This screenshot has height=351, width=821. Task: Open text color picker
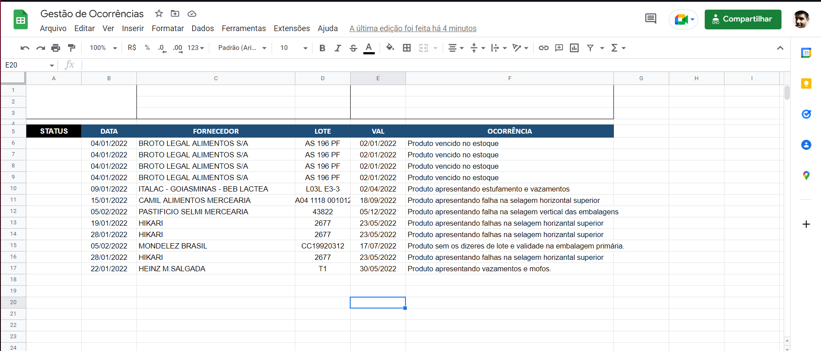click(x=369, y=48)
